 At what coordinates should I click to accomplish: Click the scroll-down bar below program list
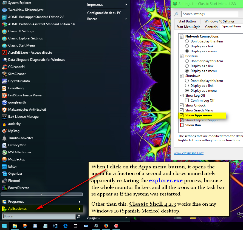tap(42, 194)
